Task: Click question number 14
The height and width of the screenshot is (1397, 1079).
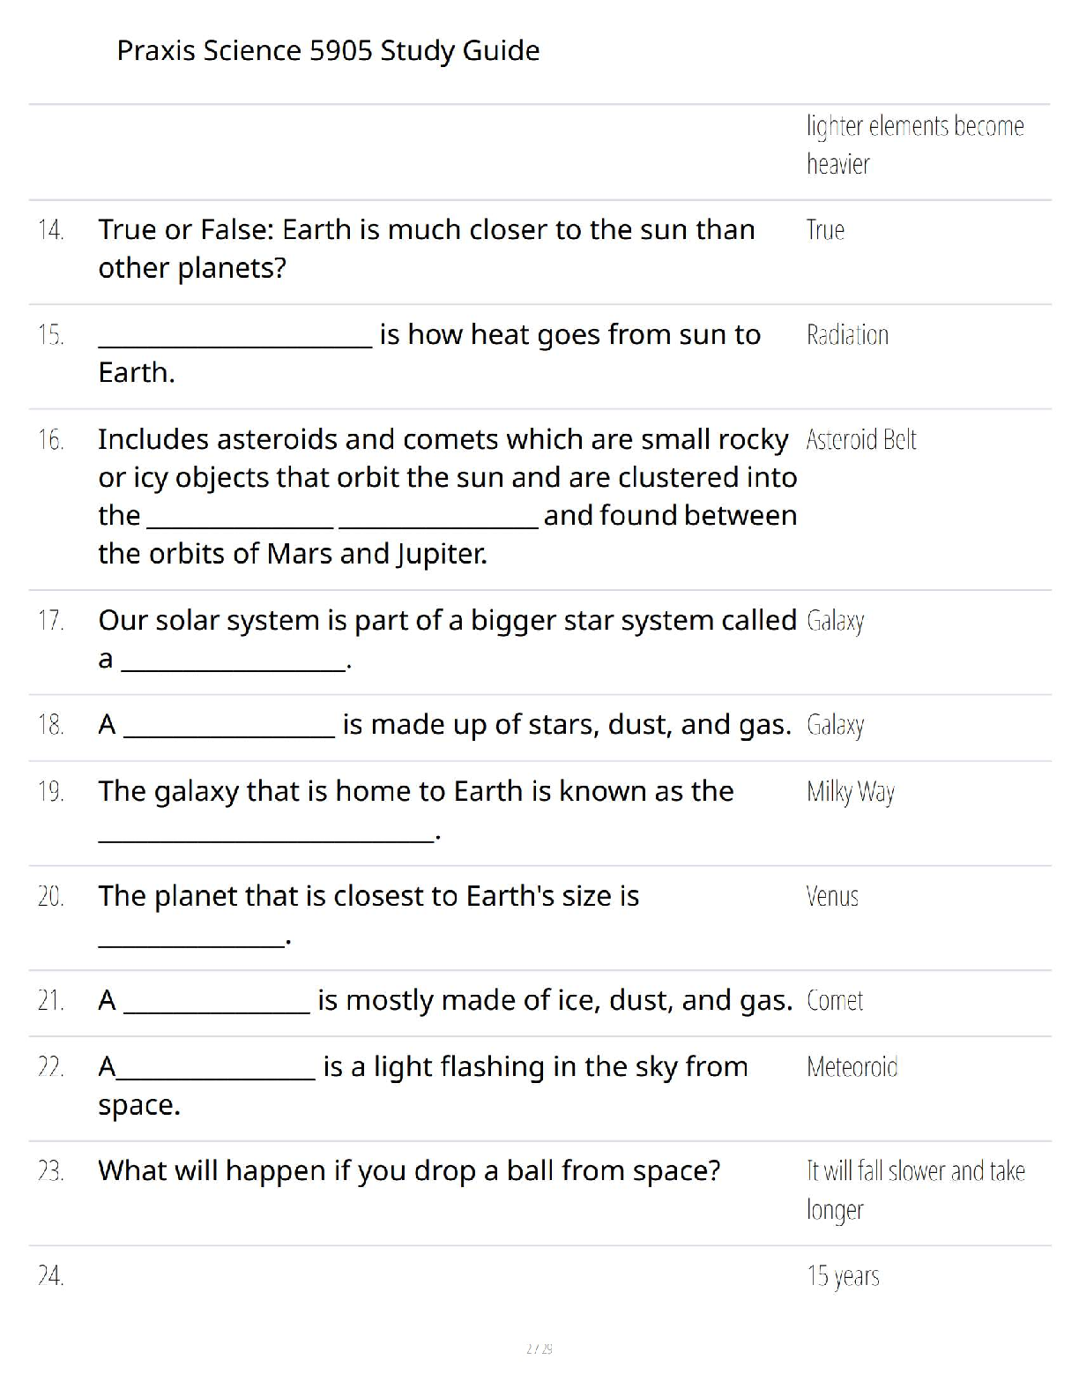Action: pyautogui.click(x=51, y=230)
